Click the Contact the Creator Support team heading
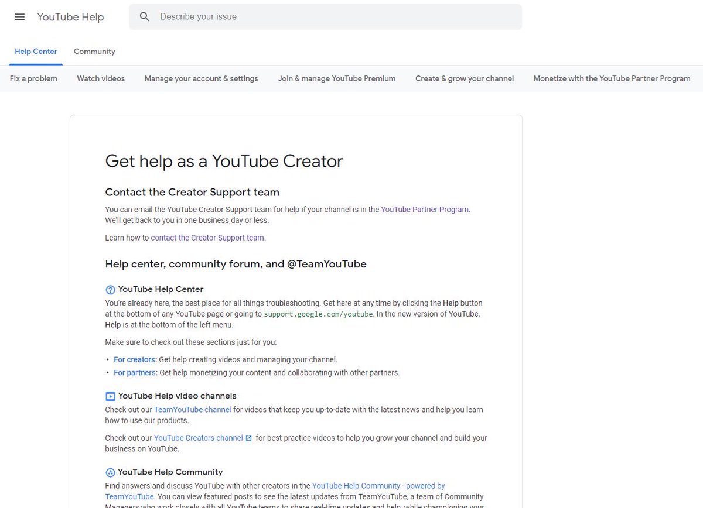 192,192
